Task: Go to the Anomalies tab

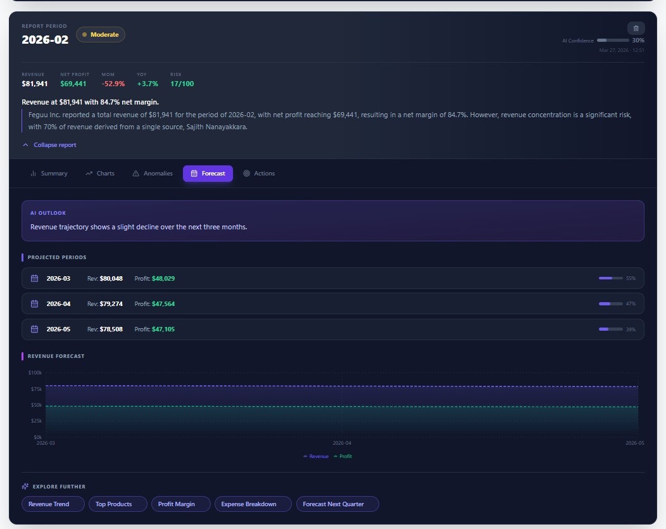Action: [x=152, y=174]
